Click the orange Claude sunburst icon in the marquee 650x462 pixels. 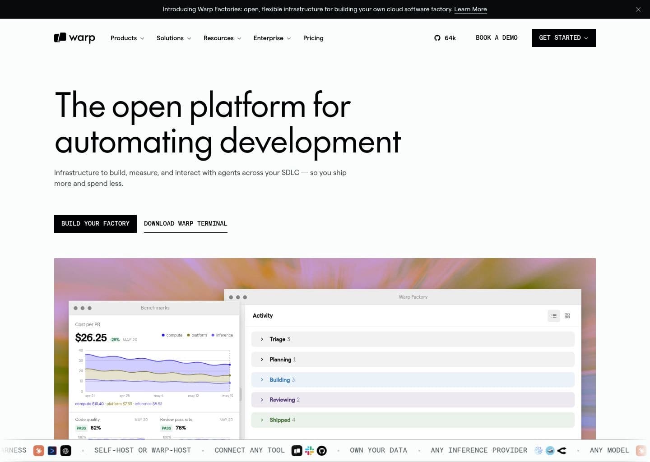click(x=39, y=450)
